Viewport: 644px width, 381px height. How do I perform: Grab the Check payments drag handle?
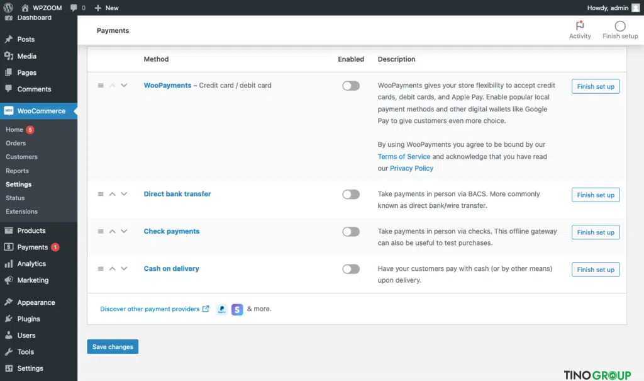coord(101,231)
